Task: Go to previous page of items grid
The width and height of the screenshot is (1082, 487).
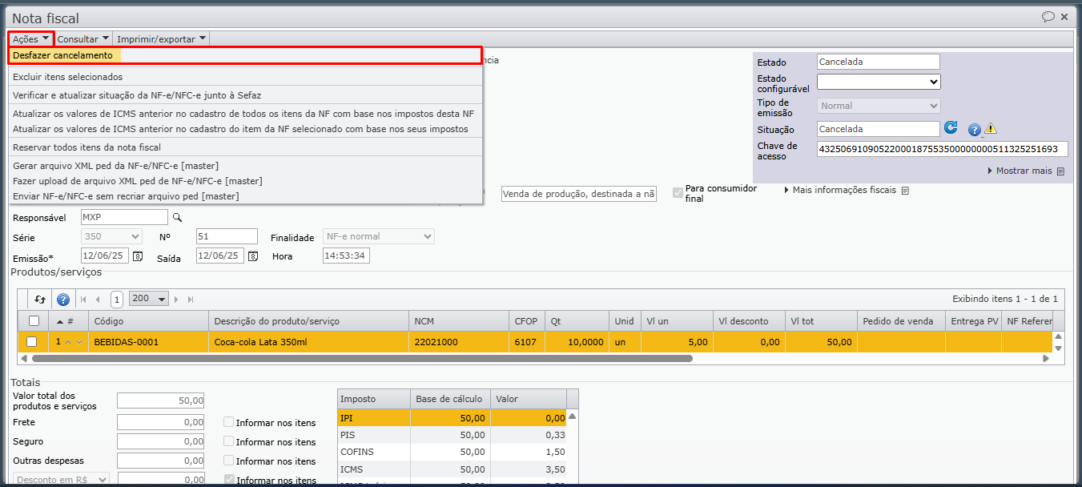Action: click(x=98, y=300)
